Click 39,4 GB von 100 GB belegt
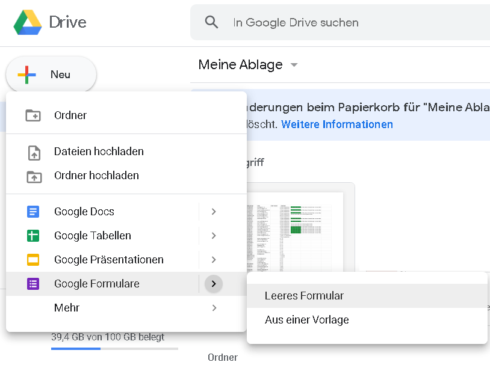Viewport: 490px width, 365px height. (108, 337)
